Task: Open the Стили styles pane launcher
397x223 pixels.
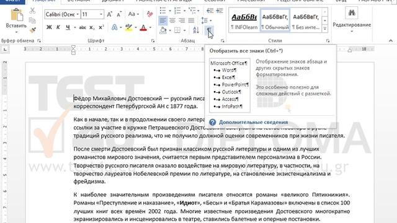Action: click(328, 41)
